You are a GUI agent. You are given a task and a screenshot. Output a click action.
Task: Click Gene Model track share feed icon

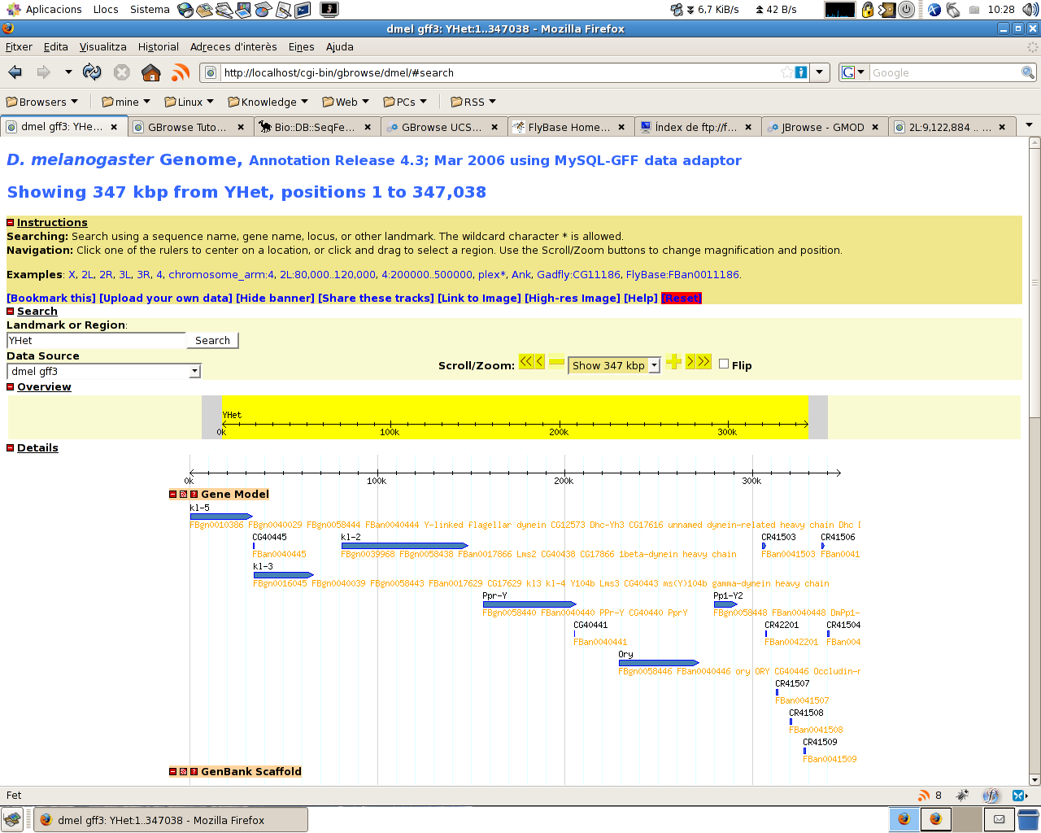183,495
